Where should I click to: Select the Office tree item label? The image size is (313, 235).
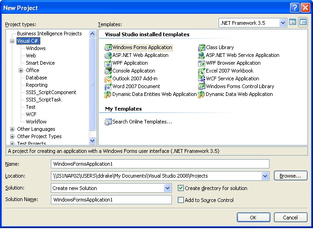[33, 70]
